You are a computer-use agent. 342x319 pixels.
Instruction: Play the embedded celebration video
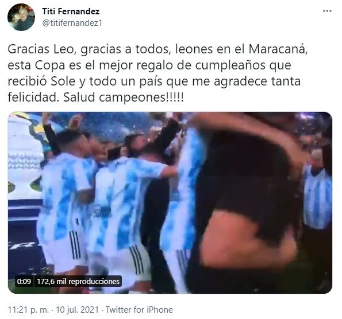170,203
